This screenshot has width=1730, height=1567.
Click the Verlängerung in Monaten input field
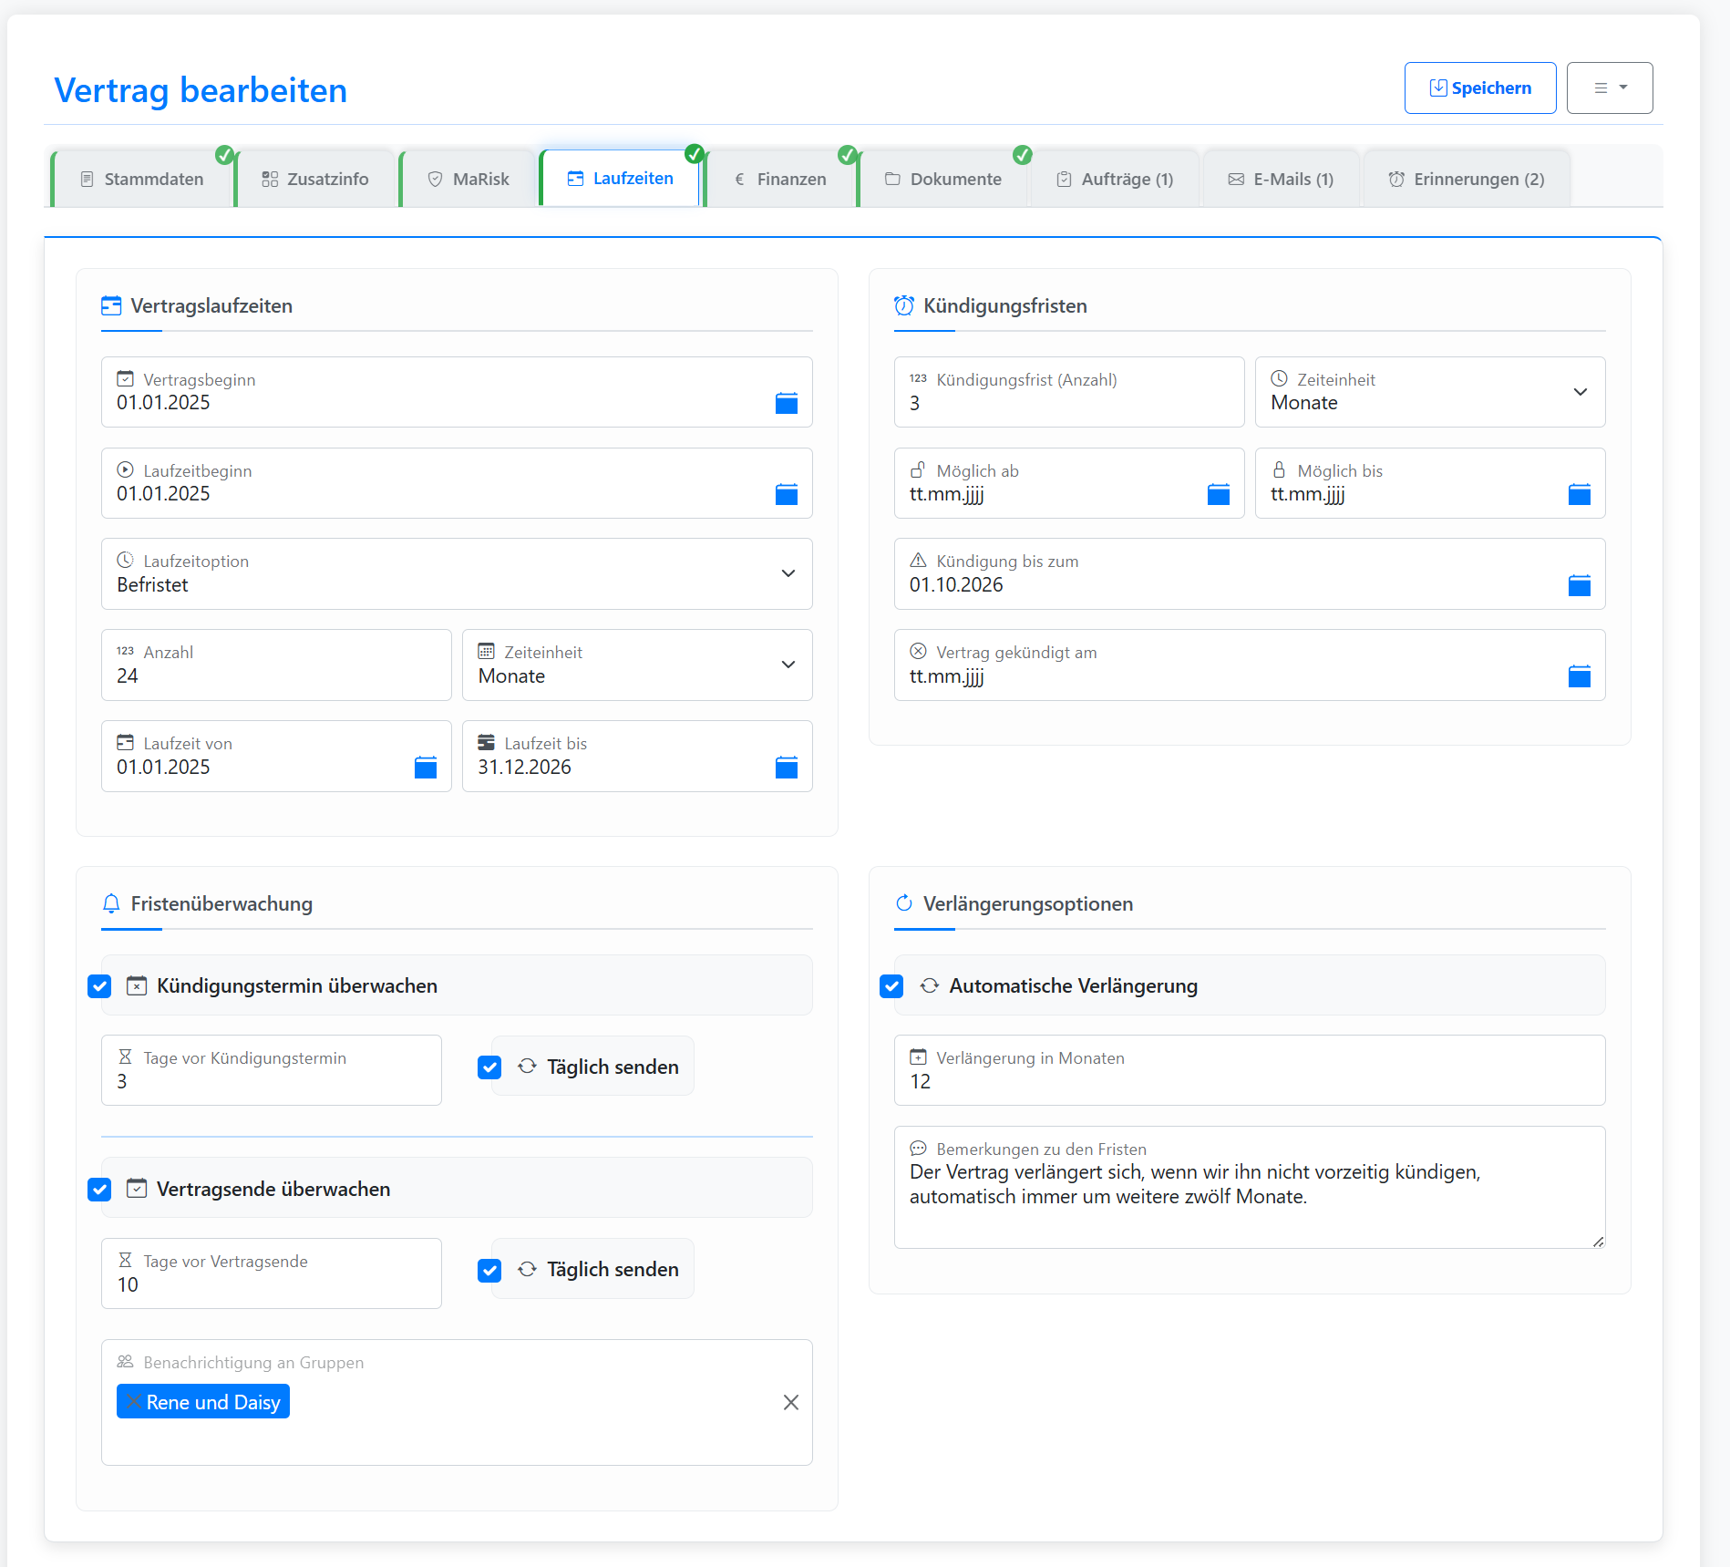coord(1249,1082)
